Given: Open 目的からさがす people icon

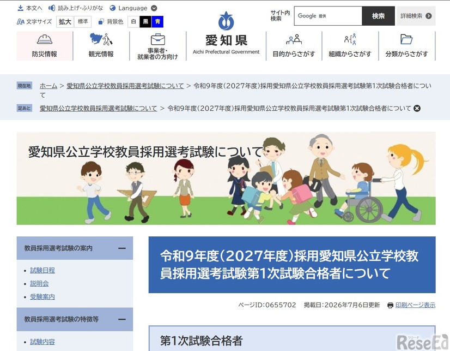Looking at the screenshot, I should 294,39.
